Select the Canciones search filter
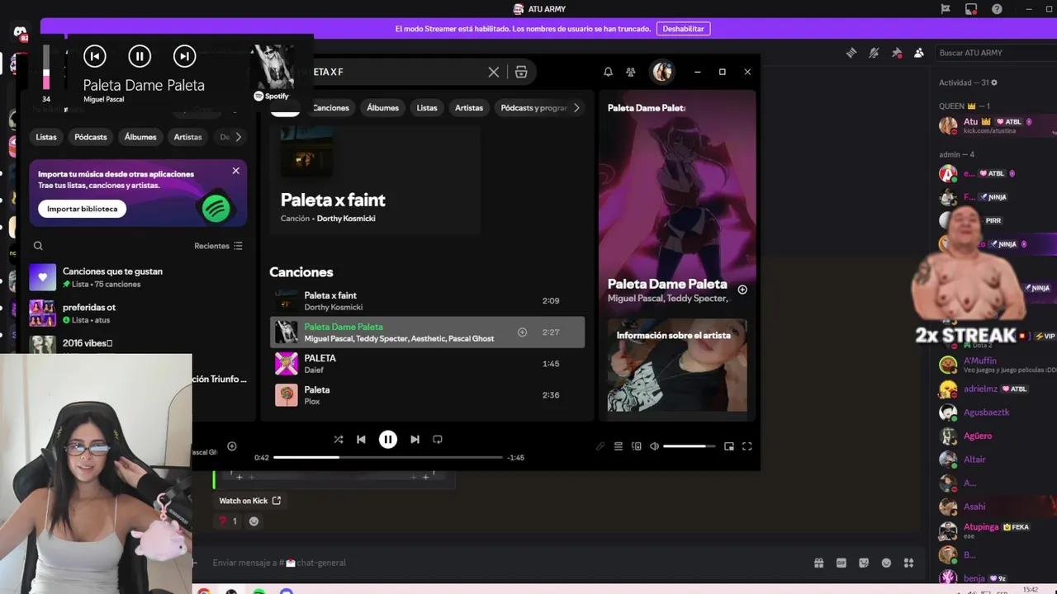 330,108
